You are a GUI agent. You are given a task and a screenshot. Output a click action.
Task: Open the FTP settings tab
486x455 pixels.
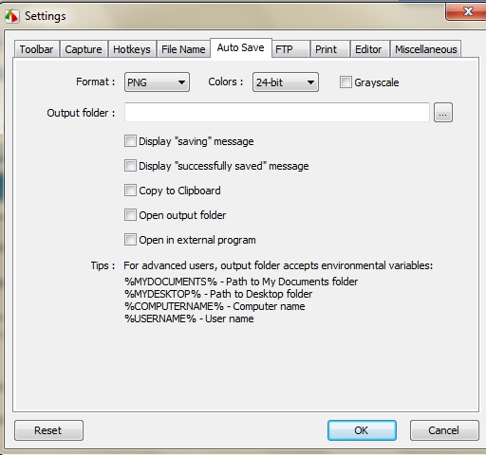[290, 49]
